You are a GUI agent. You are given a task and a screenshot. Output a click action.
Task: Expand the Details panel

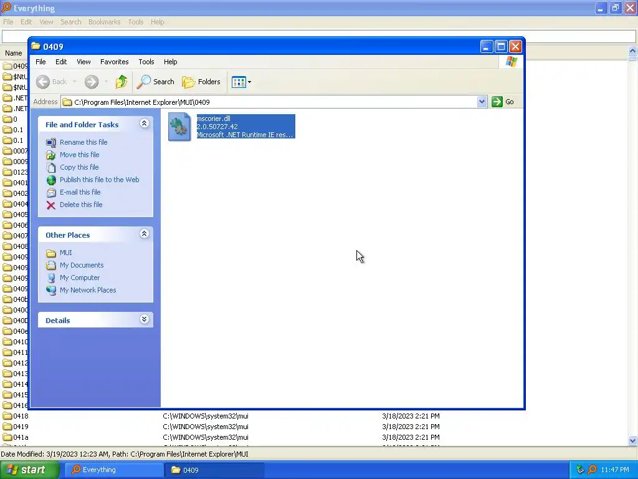(x=144, y=319)
